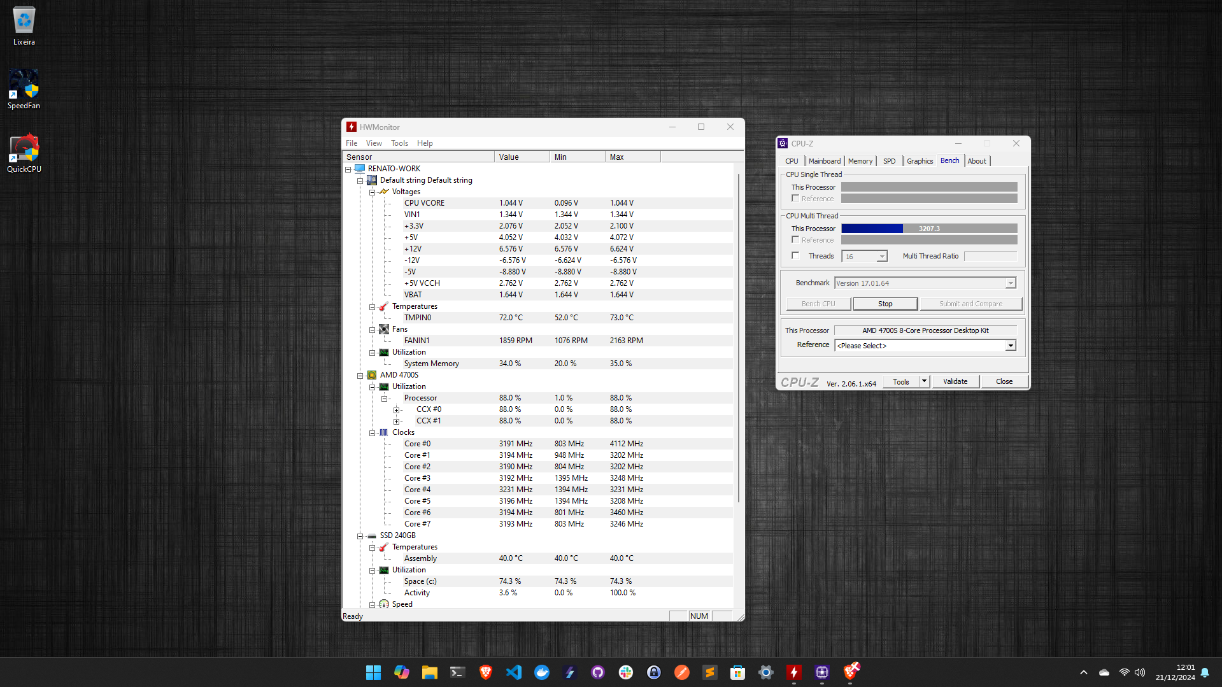Open GitHub Desktop from the taskbar
The width and height of the screenshot is (1222, 687).
(598, 672)
